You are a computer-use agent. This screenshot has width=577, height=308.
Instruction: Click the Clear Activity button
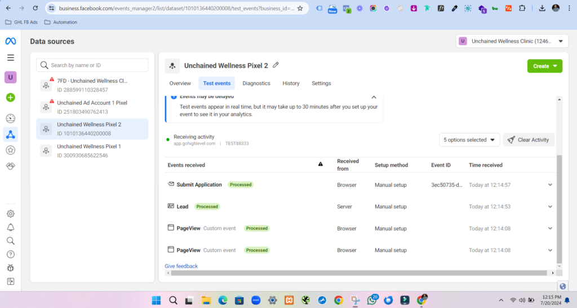529,140
